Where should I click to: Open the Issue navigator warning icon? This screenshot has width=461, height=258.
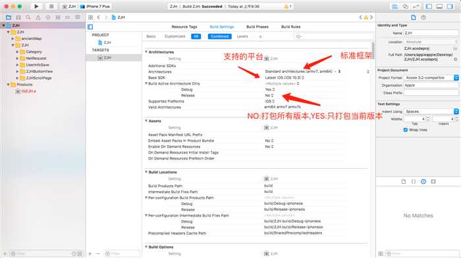coord(38,17)
